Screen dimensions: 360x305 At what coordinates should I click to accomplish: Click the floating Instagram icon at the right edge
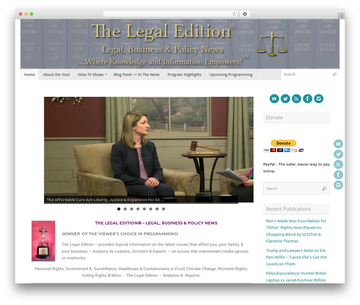point(338,185)
